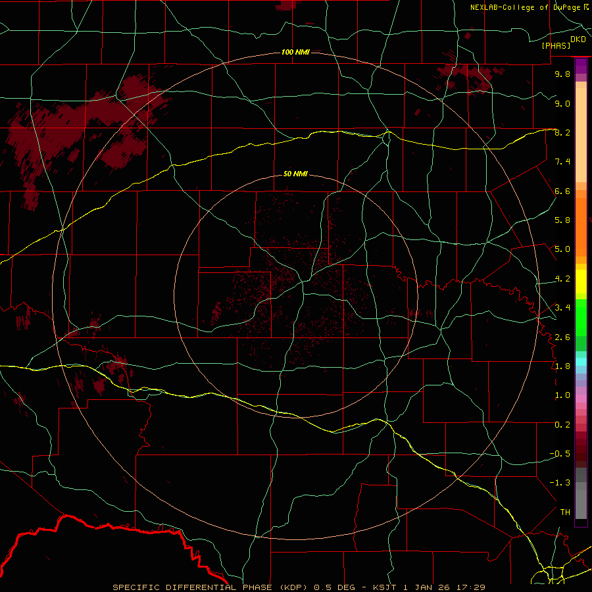Click the cyan band of the color bar
Screen dimensions: 592x592
point(581,362)
